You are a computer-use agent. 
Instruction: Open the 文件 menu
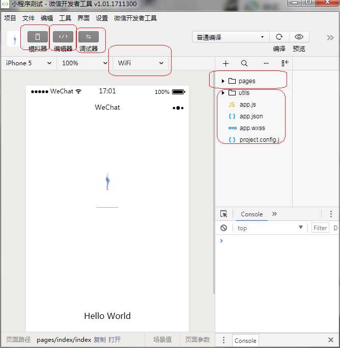(x=29, y=18)
